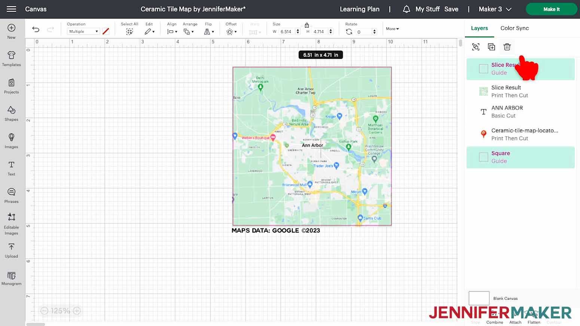This screenshot has width=580, height=326.
Task: Toggle the size aspect ratio lock
Action: [307, 25]
